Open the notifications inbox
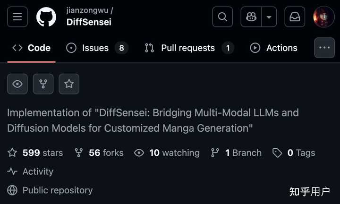This screenshot has width=340, height=204. (295, 17)
